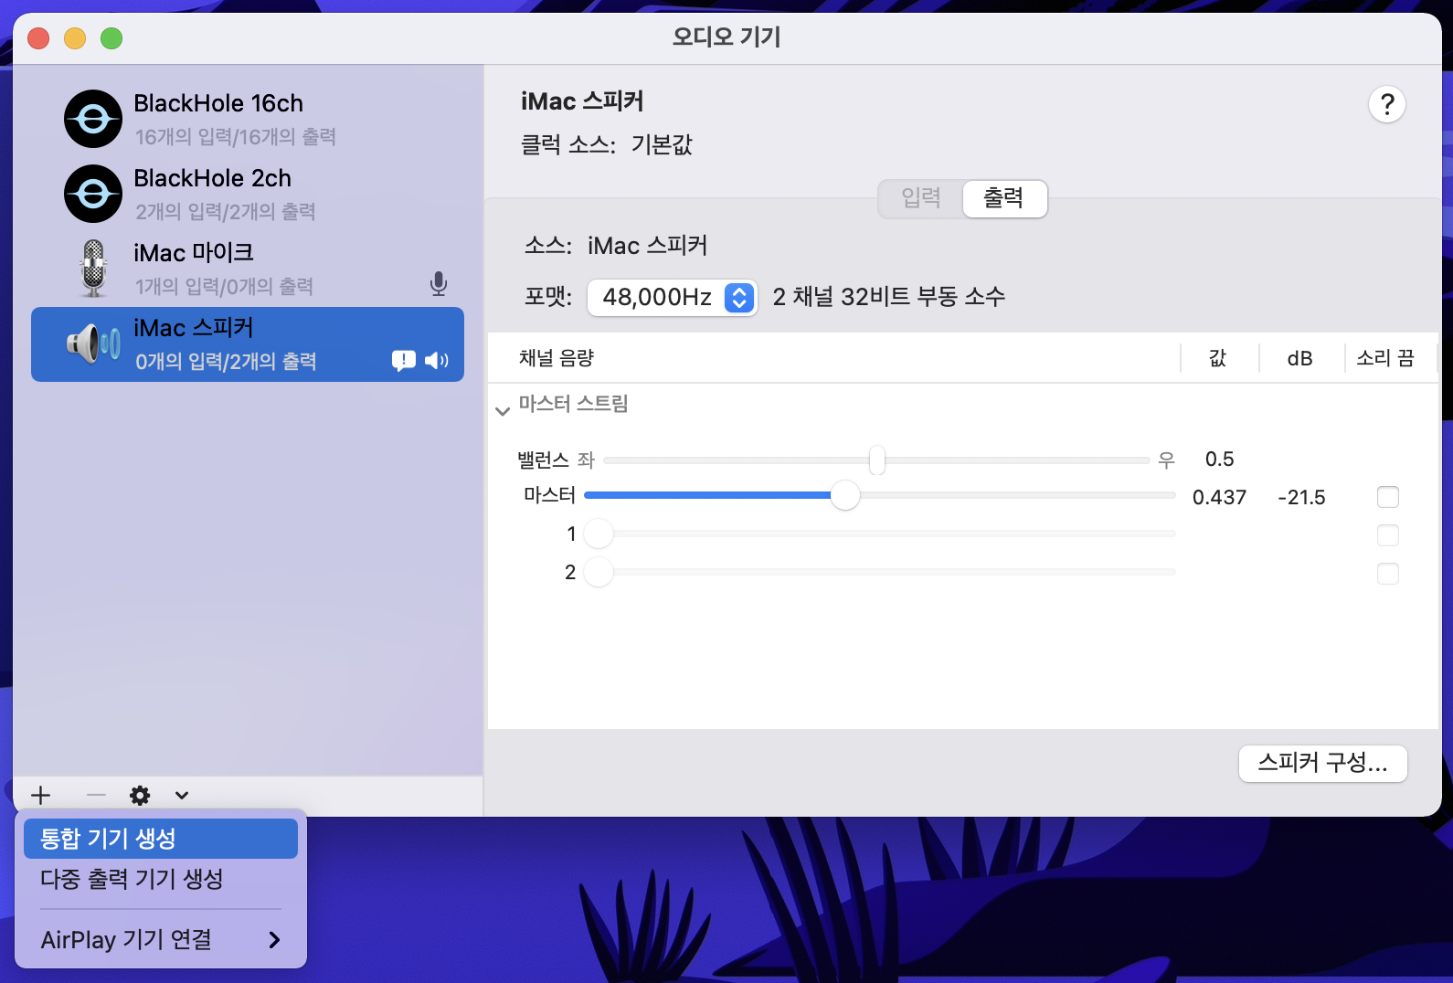The width and height of the screenshot is (1453, 983).
Task: Close the 오디오 기기 window
Action: tap(38, 38)
